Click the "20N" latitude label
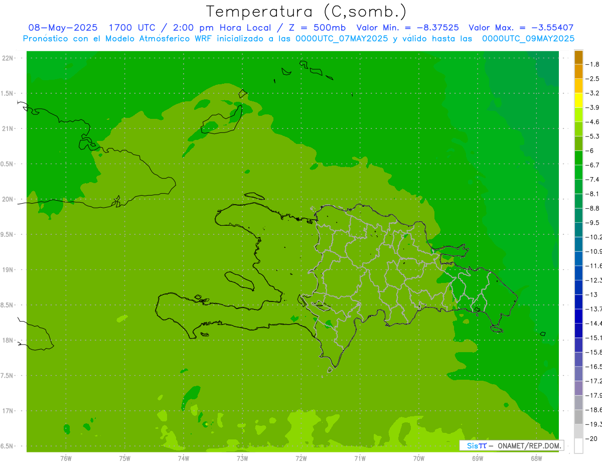The width and height of the screenshot is (602, 465). pyautogui.click(x=8, y=199)
